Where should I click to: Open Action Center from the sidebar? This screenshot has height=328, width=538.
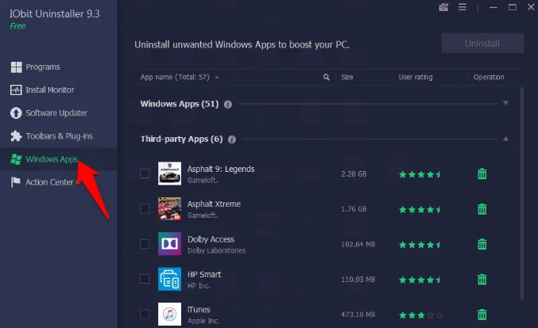click(50, 182)
